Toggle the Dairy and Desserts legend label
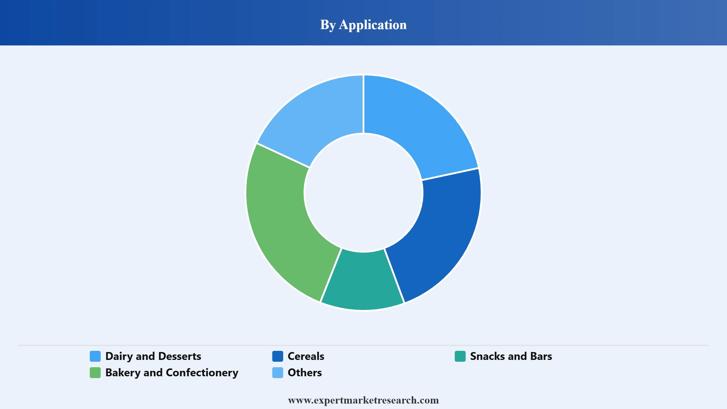The height and width of the screenshot is (409, 727). [x=153, y=356]
